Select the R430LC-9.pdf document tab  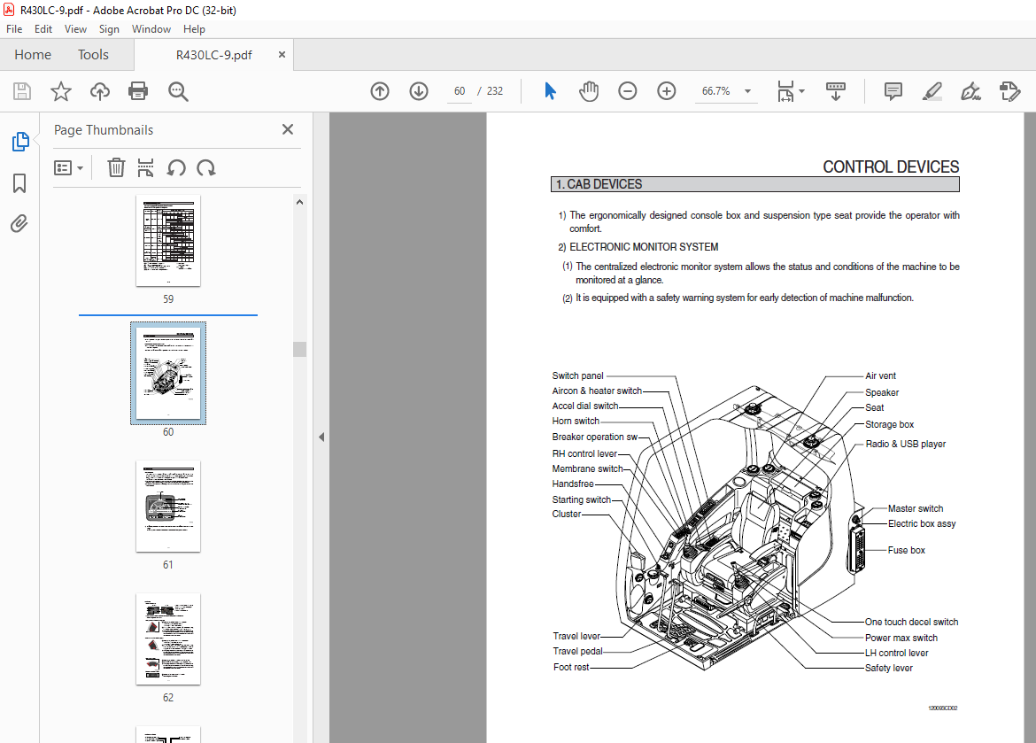213,55
